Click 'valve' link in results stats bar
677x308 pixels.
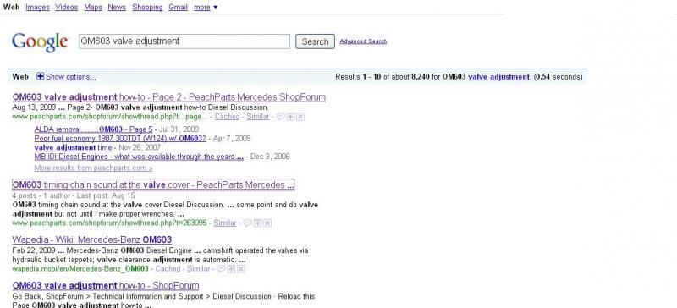(477, 77)
